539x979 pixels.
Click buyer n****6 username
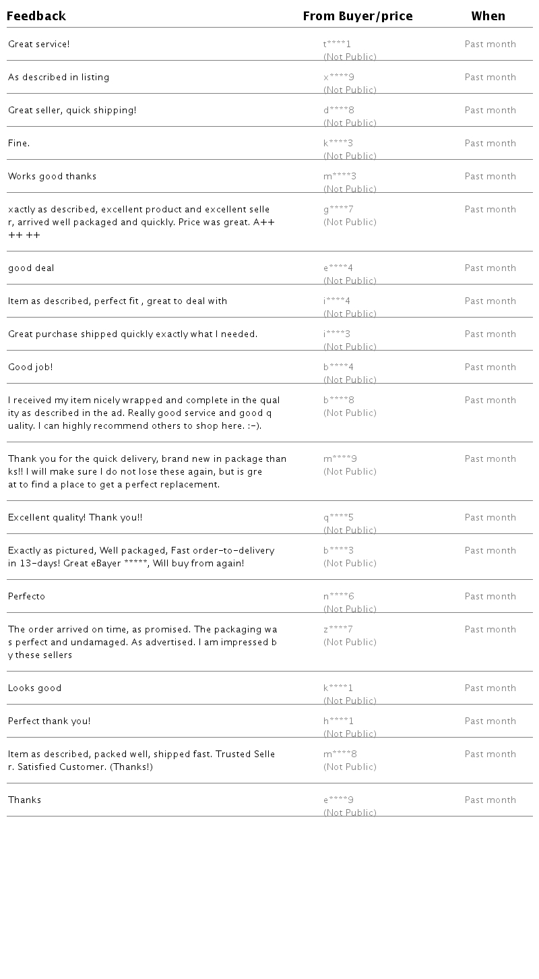point(338,597)
